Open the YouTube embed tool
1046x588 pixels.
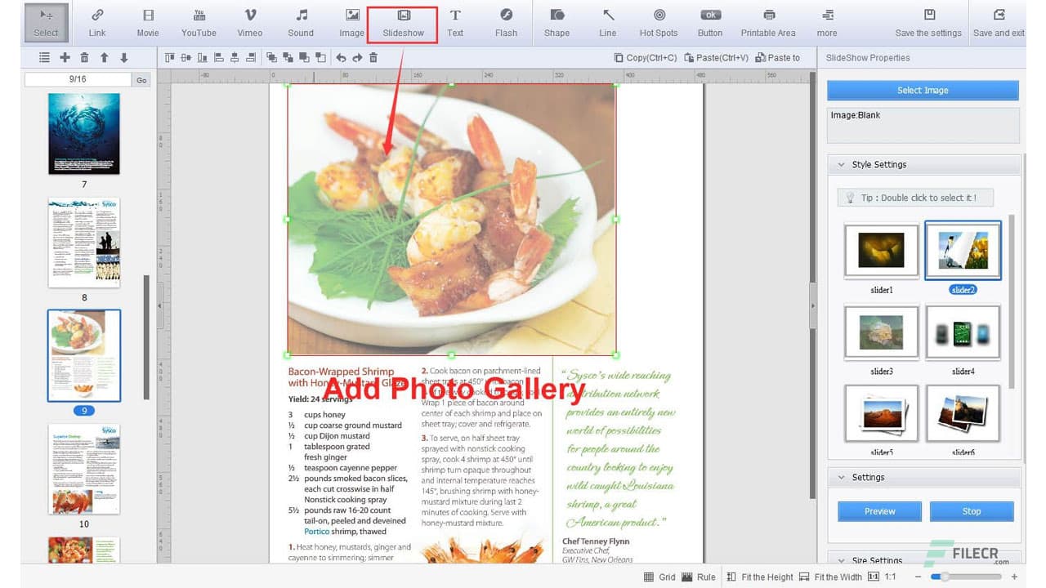pos(198,22)
